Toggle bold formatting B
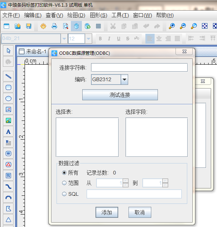 tap(100, 39)
